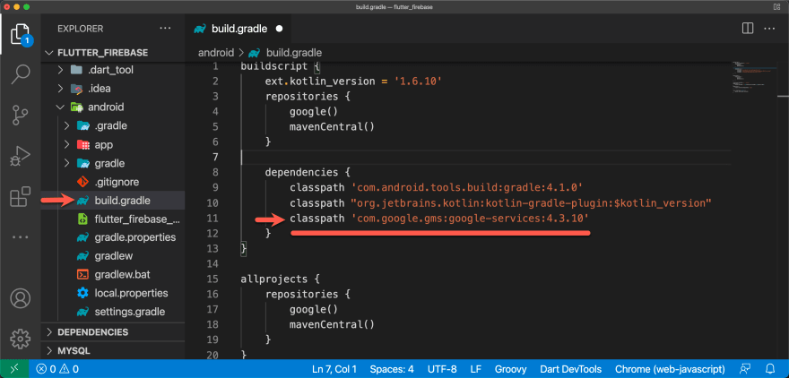
Task: Open Source Control view icon
Action: coord(20,116)
